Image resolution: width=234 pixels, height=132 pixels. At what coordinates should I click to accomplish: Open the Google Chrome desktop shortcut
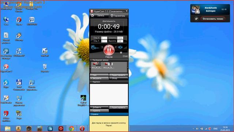click(19, 7)
